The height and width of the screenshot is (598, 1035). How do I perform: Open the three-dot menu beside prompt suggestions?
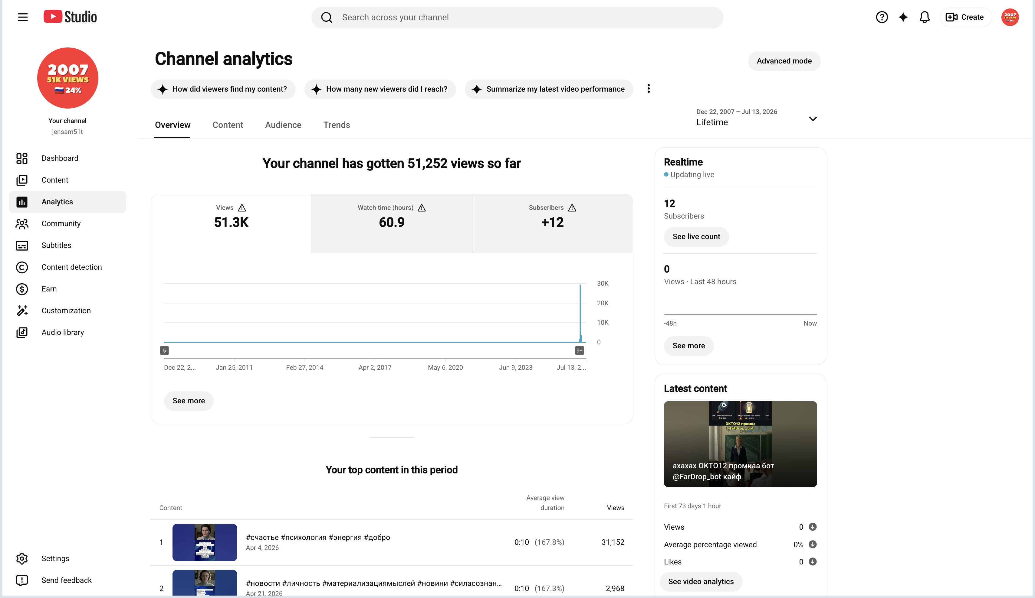648,89
